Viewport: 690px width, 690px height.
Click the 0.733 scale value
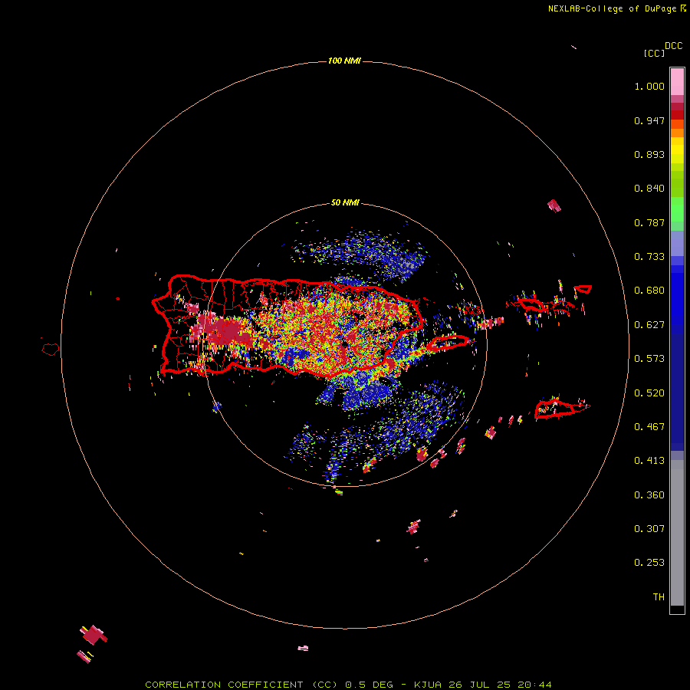[649, 257]
